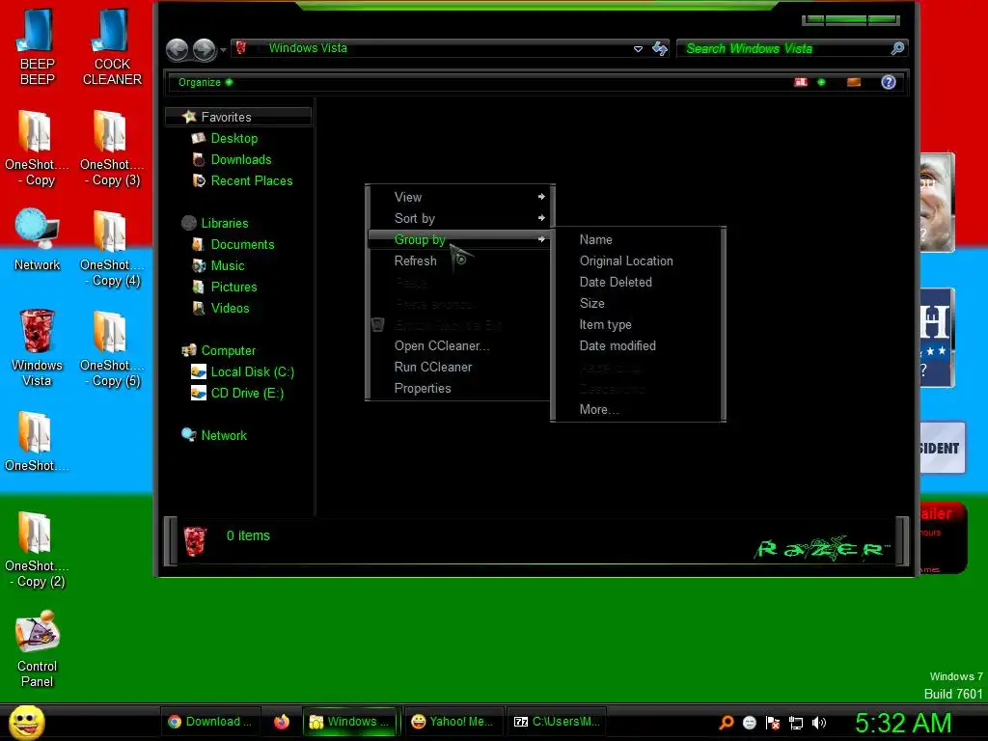Open Downloads in navigation pane
Screen dimensions: 988x741
[x=240, y=160]
